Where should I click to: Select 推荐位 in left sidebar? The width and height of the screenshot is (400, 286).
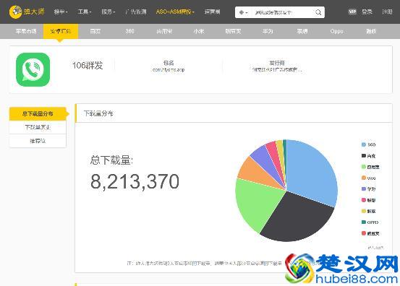point(38,141)
